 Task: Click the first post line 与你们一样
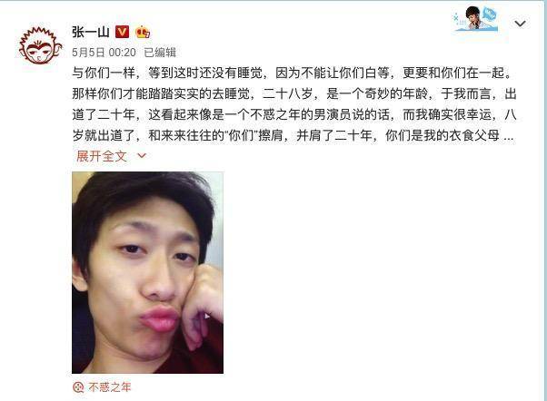pyautogui.click(x=293, y=73)
